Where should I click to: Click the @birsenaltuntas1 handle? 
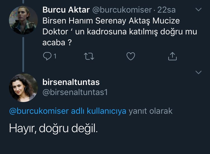(x=75, y=93)
